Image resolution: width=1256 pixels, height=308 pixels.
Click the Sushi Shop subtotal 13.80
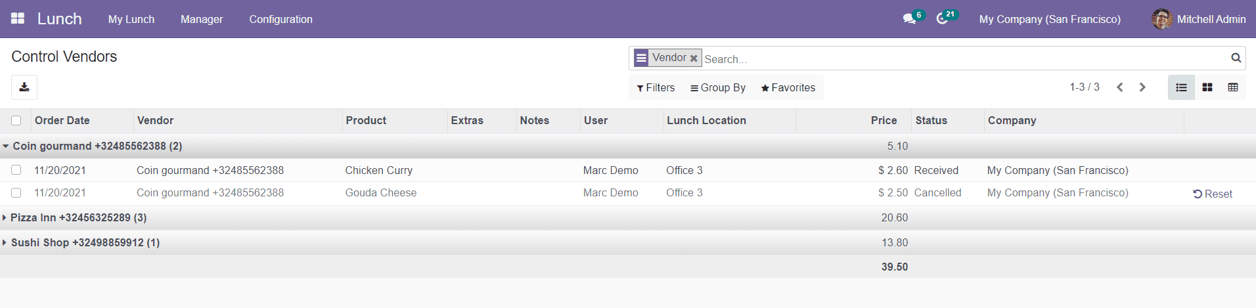894,242
